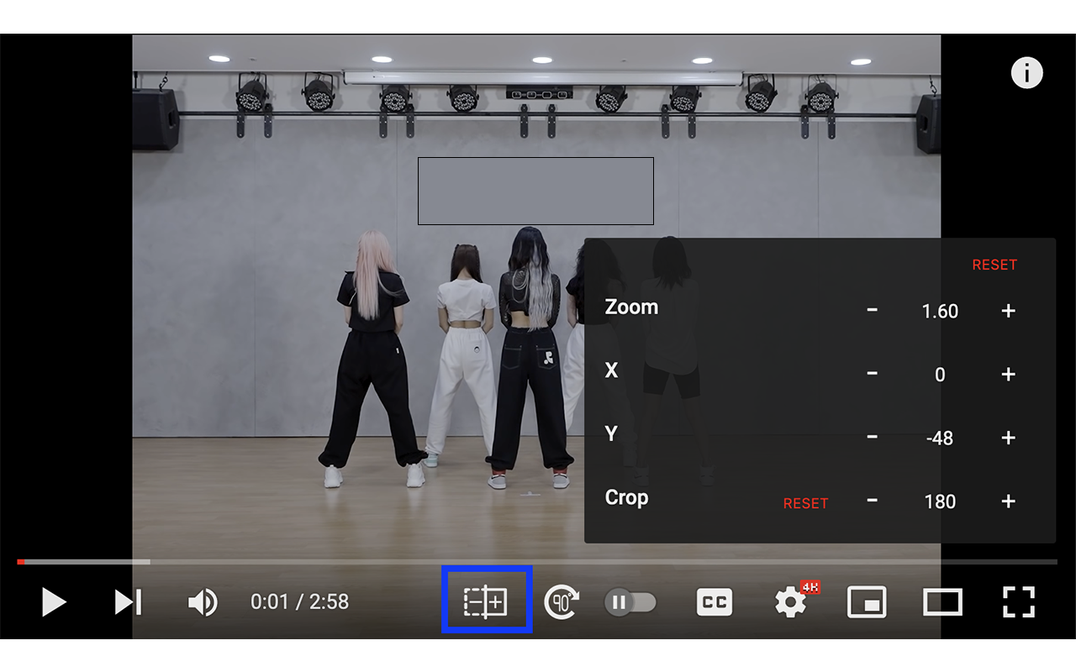Show video info with the i button
The image size is (1076, 672).
(x=1026, y=73)
